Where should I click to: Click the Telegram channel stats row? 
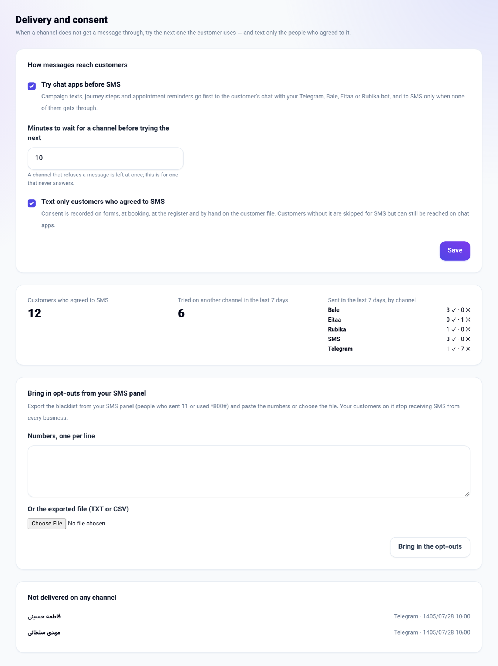(x=399, y=349)
